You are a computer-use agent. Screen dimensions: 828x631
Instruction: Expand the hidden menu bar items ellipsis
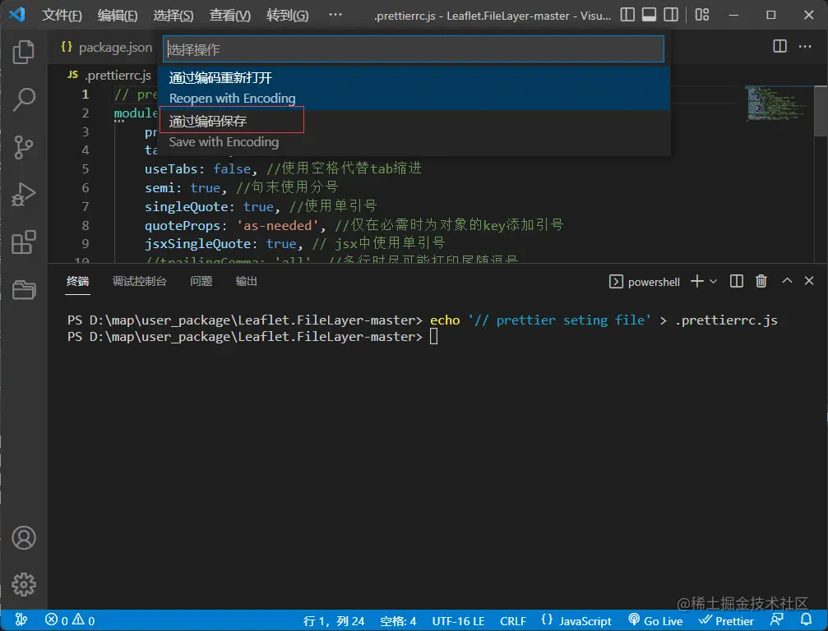pos(335,15)
